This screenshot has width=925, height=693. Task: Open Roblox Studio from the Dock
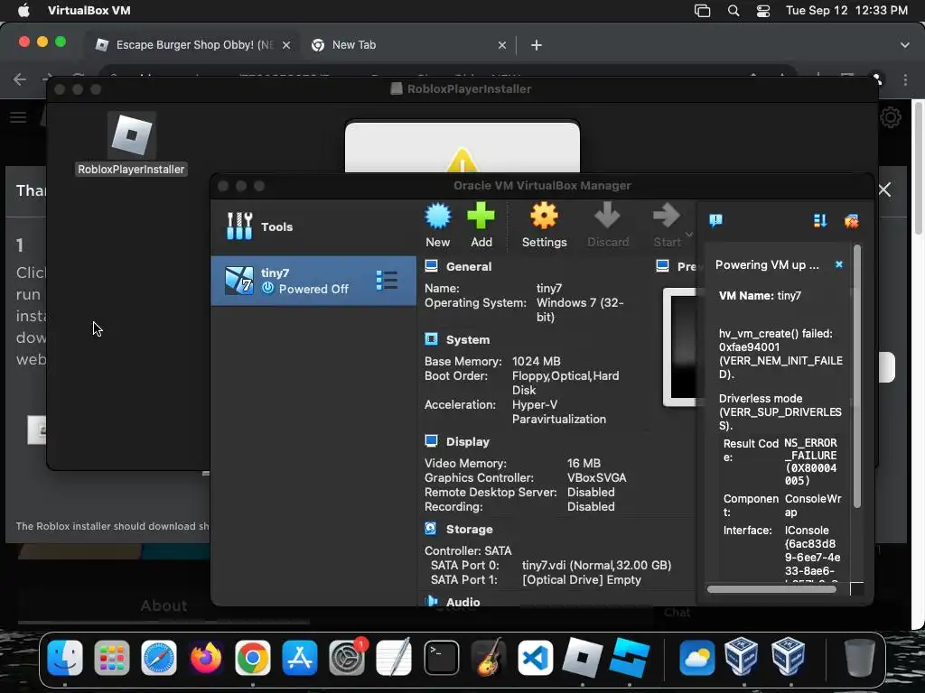(630, 658)
